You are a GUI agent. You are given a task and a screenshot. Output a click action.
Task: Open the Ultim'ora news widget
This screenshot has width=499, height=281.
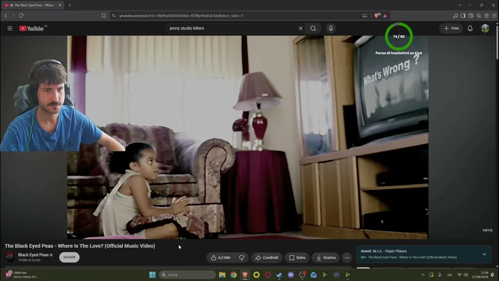coord(21,275)
